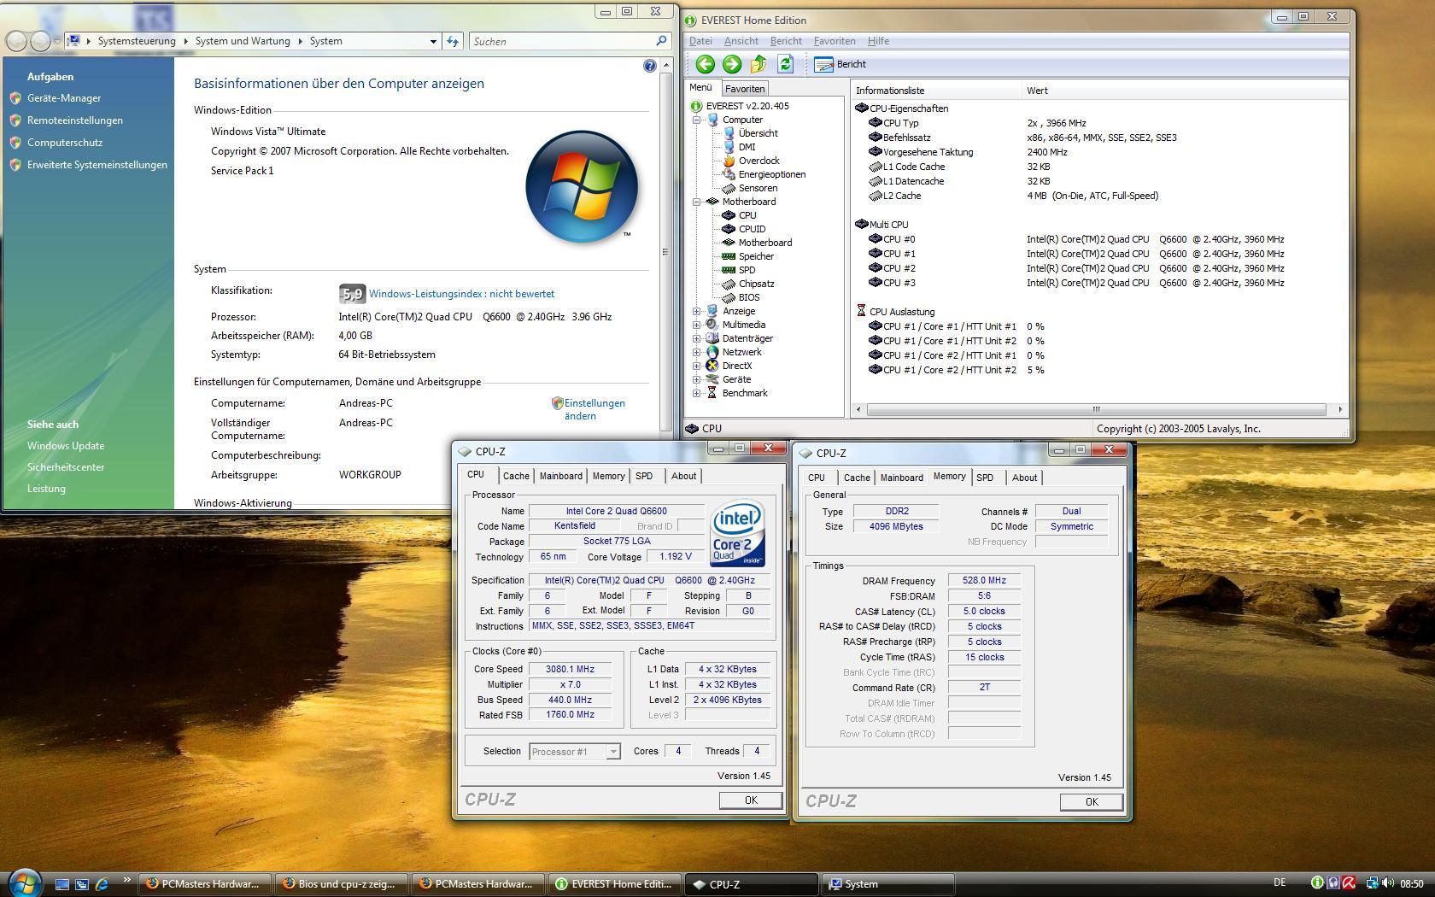
Task: Click the volume icon in system tray
Action: (x=1388, y=883)
